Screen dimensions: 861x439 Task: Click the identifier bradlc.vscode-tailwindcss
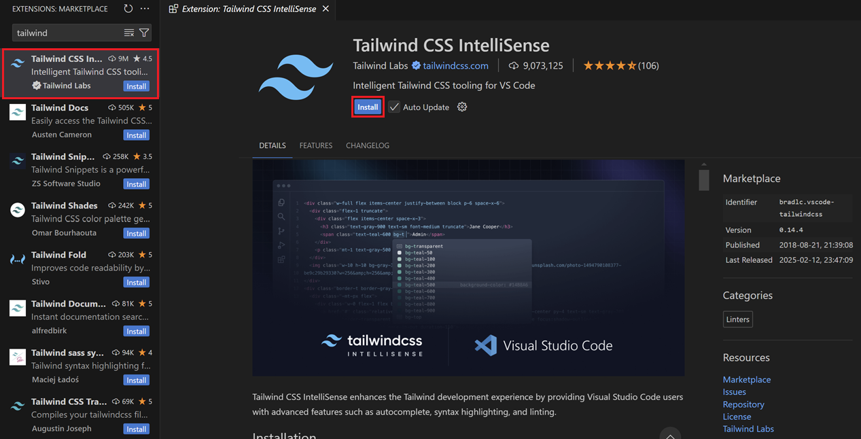tap(807, 208)
